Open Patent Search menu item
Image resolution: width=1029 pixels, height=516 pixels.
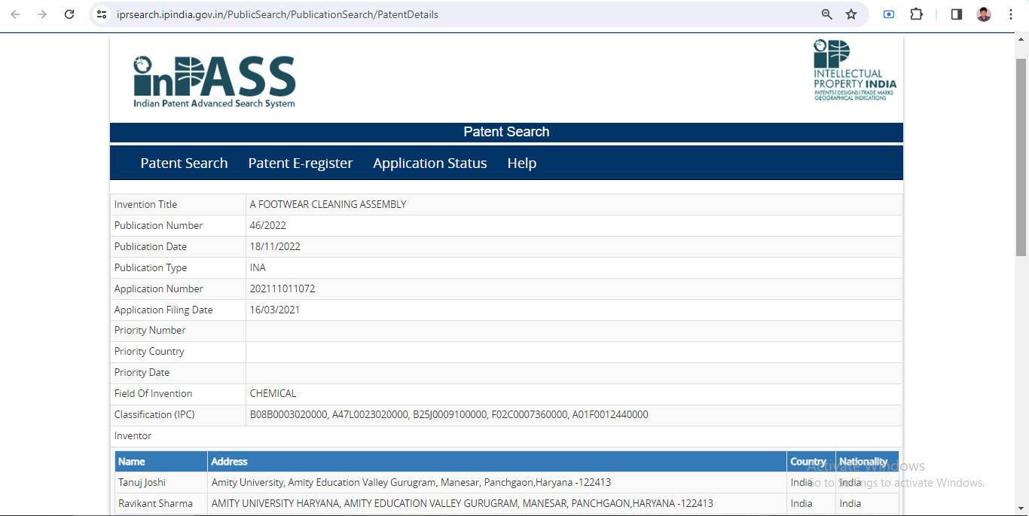coord(184,163)
